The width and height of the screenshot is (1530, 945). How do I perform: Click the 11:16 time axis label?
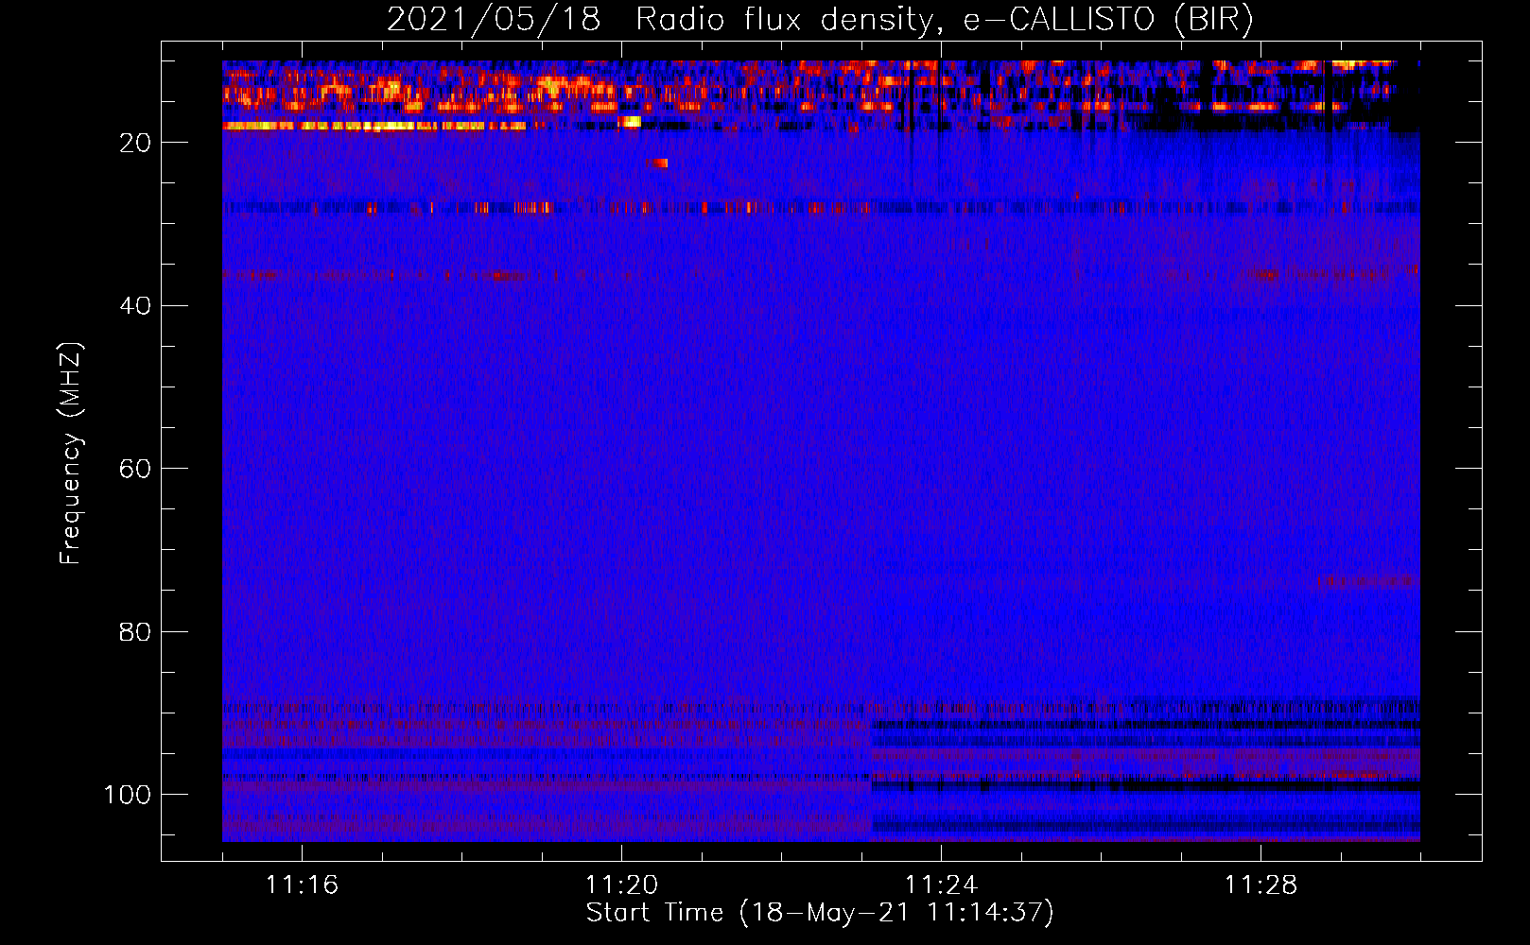[x=302, y=885]
